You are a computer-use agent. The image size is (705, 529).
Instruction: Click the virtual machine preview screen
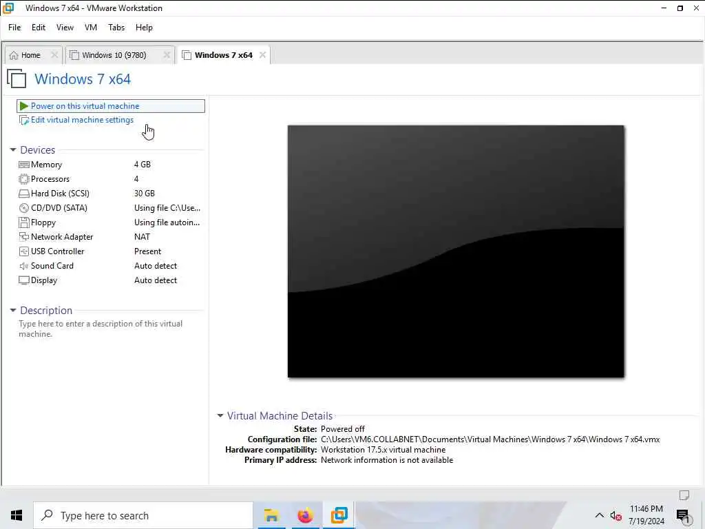coord(456,251)
